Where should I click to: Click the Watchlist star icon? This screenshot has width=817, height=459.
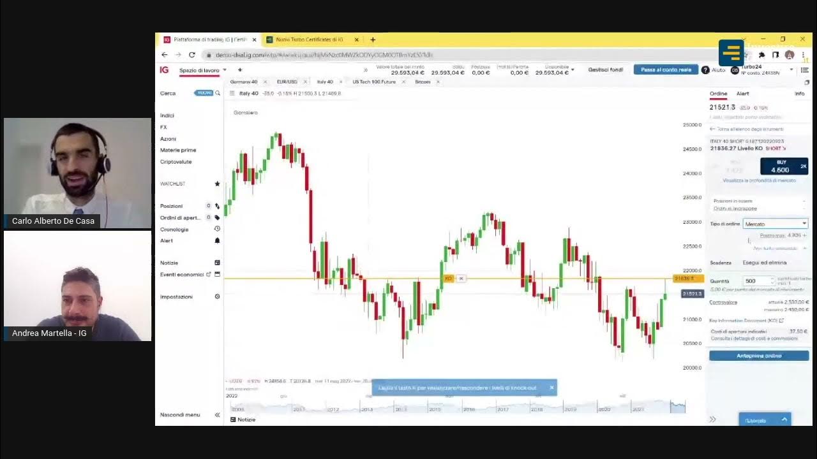point(217,184)
